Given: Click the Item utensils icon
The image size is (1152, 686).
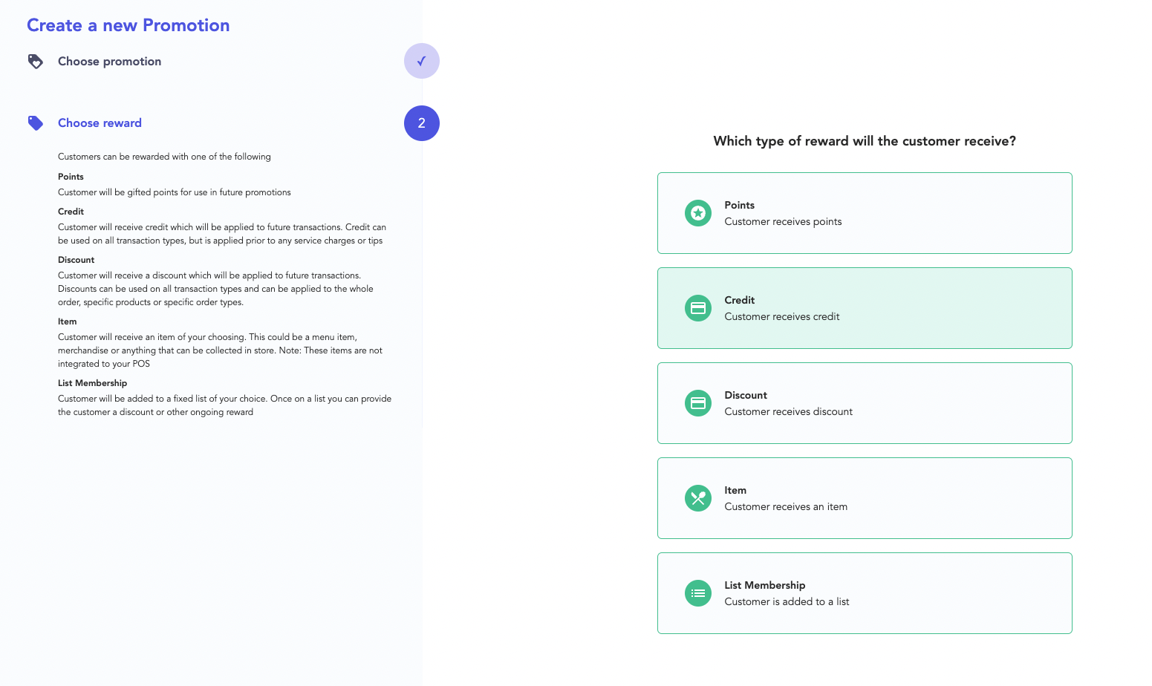Looking at the screenshot, I should pos(697,498).
